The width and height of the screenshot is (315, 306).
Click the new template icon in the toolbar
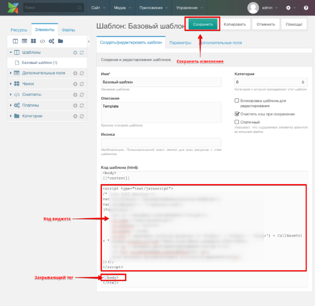[x=15, y=41]
